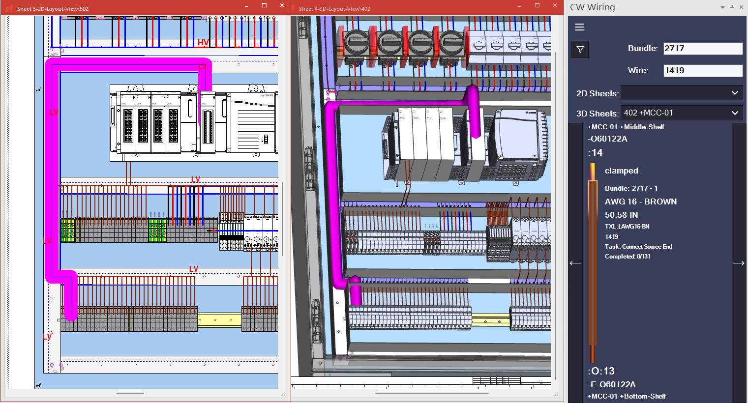
Task: Open the CW Wiring title bar dropdown arrow
Action: point(722,7)
